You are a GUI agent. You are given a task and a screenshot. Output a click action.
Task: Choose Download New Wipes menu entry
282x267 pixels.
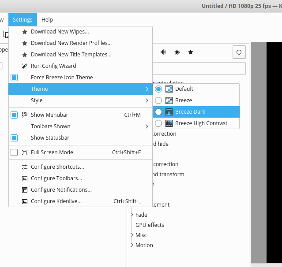pyautogui.click(x=81, y=32)
